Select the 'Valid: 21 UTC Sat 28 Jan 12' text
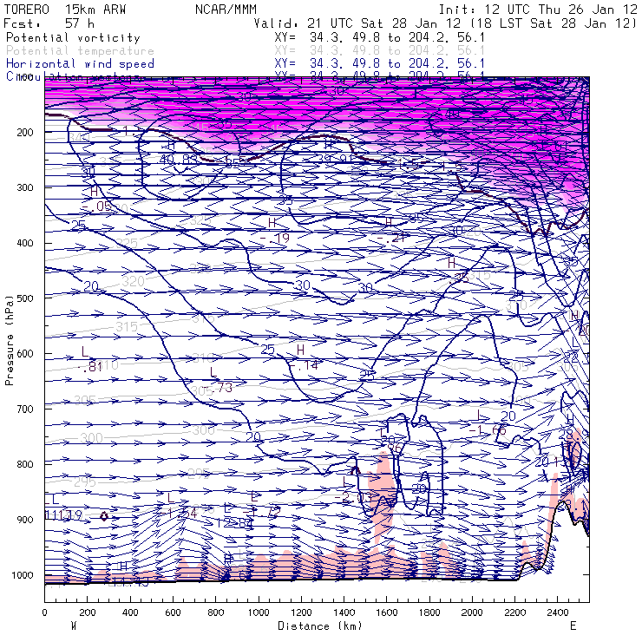The image size is (642, 642). pyautogui.click(x=357, y=23)
